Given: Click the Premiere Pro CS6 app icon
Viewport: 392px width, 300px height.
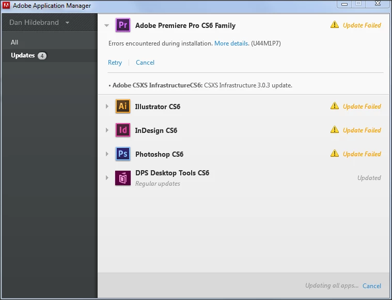Looking at the screenshot, I should pyautogui.click(x=123, y=25).
